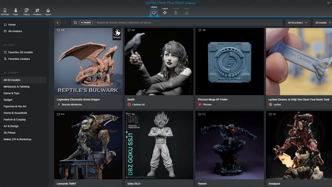Click the Cardoso.3d avatar icon
332x187 pixels.
129,104
